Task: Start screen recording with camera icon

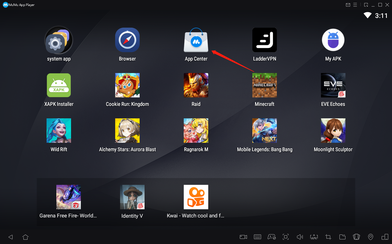Action: tap(243, 237)
